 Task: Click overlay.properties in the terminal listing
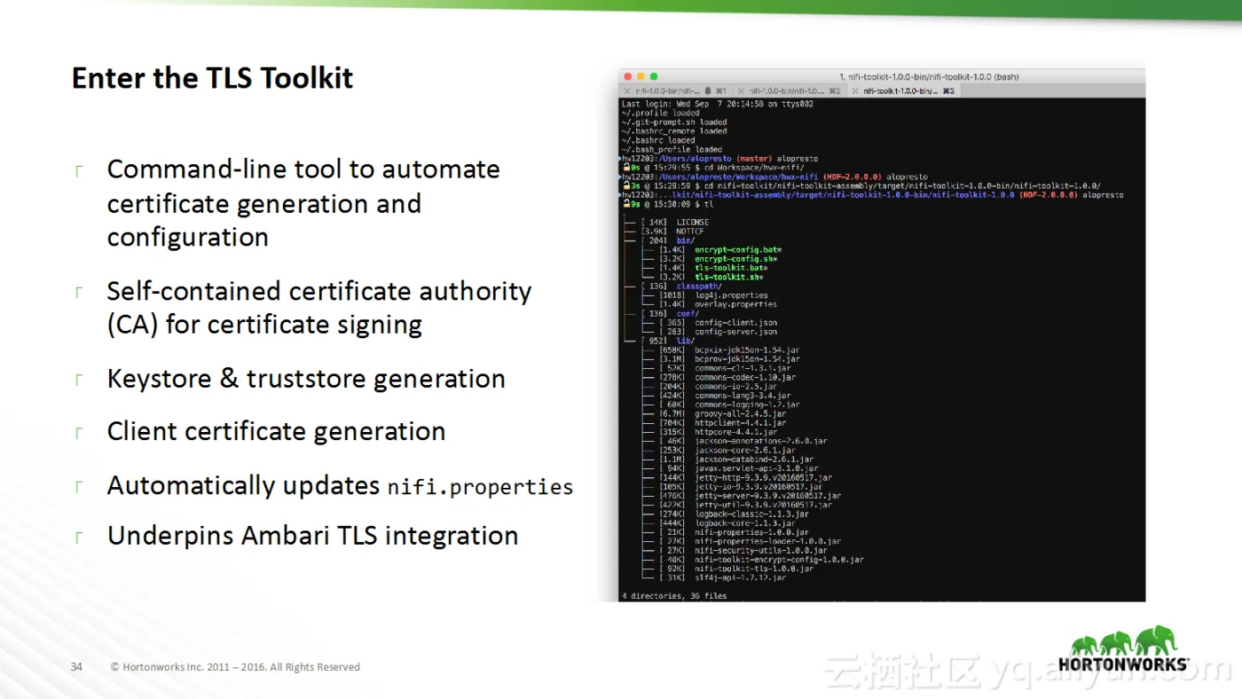coord(736,304)
